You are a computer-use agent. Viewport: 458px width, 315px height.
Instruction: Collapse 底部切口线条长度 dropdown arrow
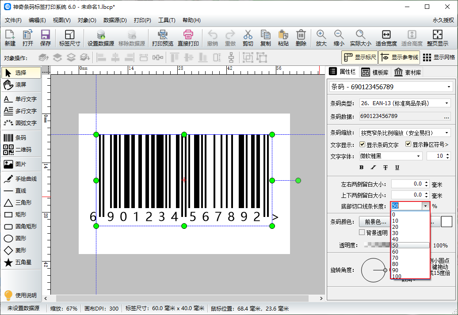(x=426, y=206)
